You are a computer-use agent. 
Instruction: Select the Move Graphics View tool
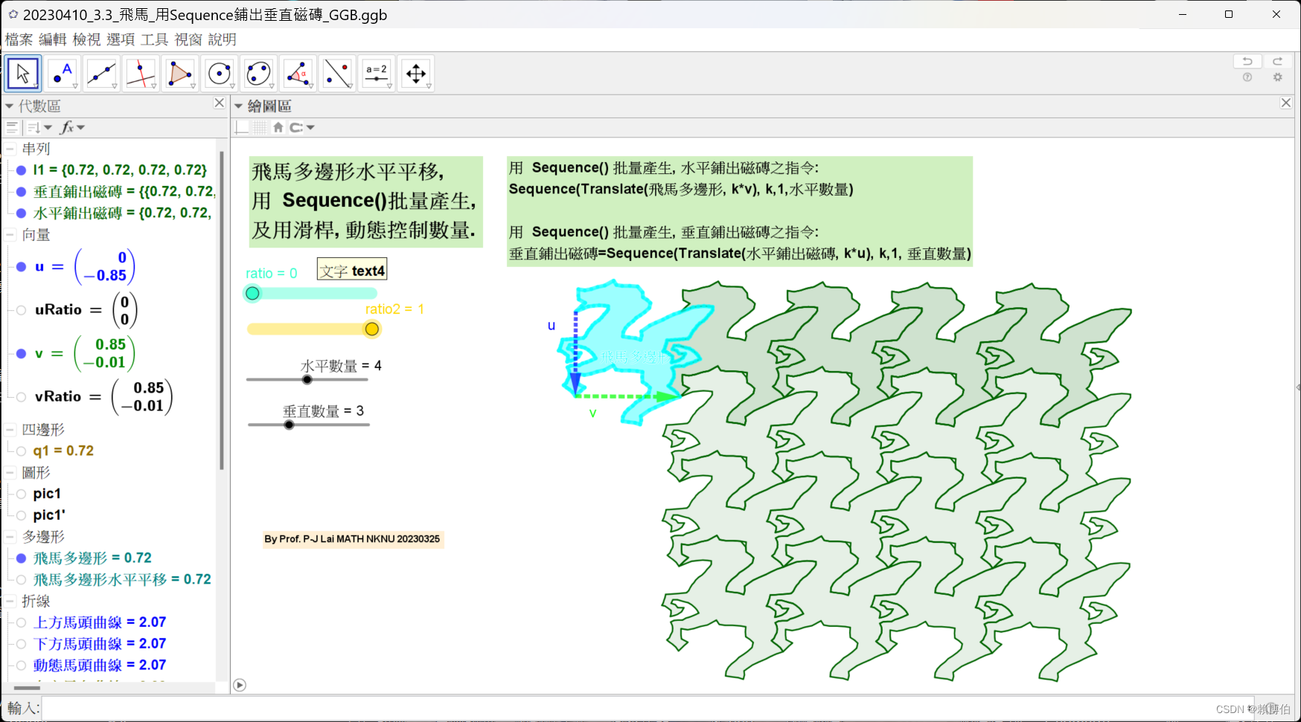pyautogui.click(x=416, y=72)
